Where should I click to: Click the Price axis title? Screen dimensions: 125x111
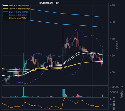[x=117, y=45]
